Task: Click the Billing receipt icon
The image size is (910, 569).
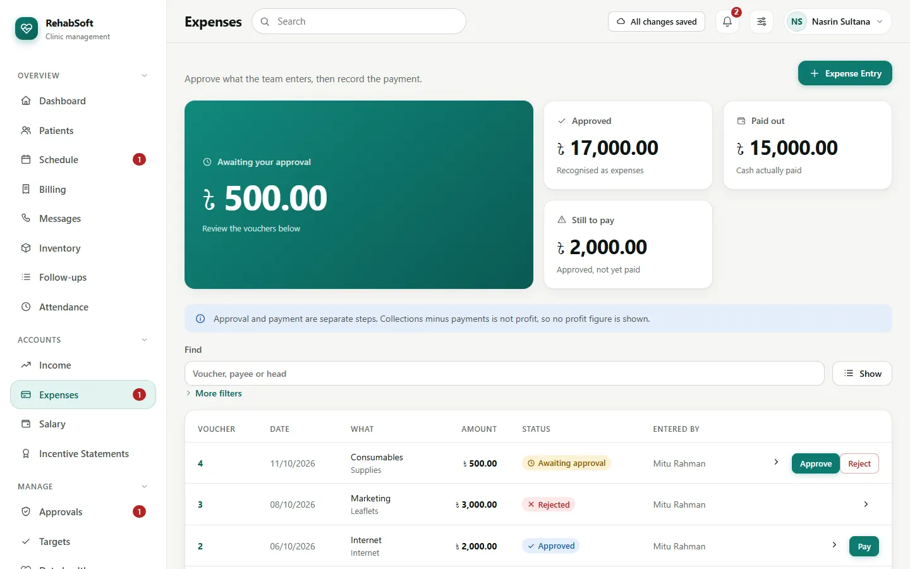Action: click(x=26, y=189)
